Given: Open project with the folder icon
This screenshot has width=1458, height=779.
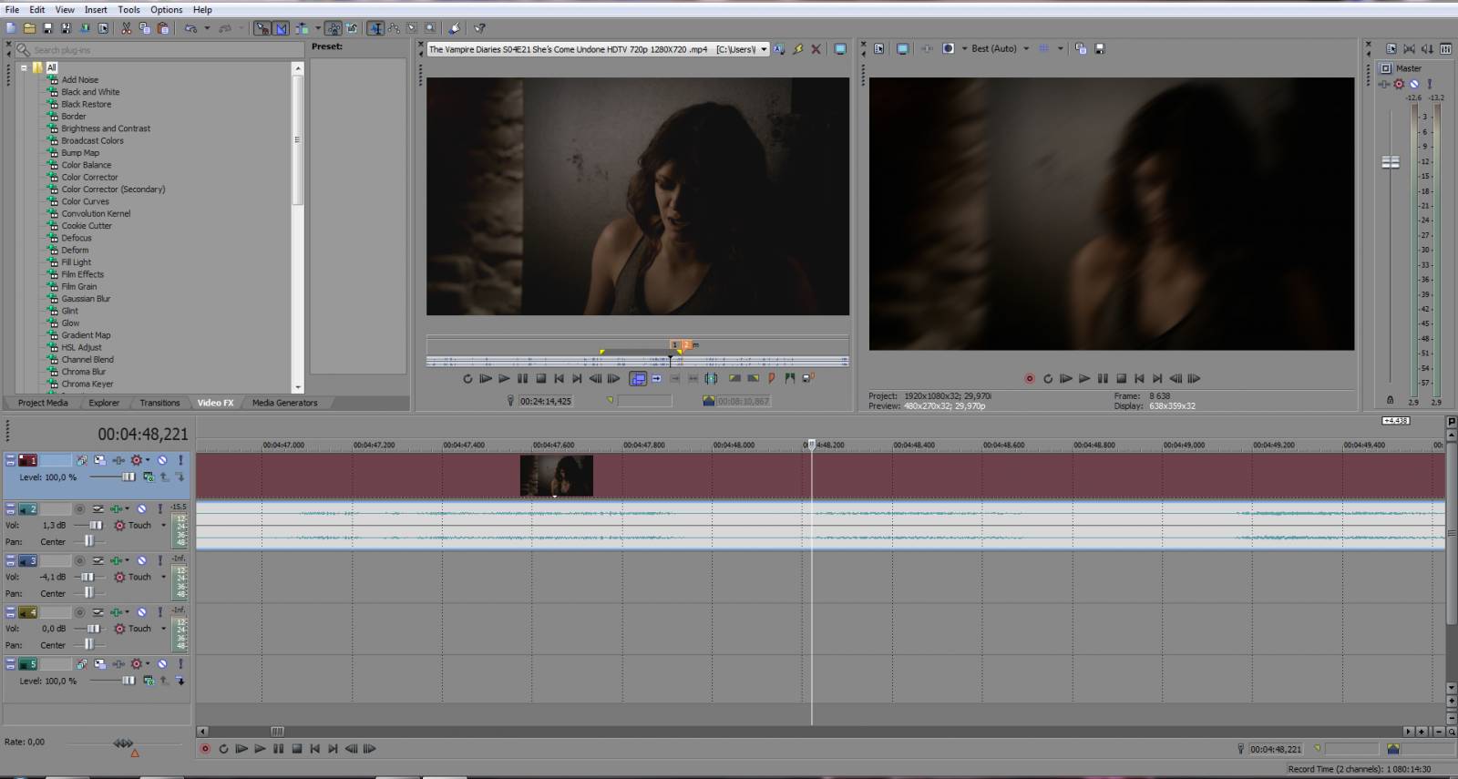Looking at the screenshot, I should click(29, 28).
